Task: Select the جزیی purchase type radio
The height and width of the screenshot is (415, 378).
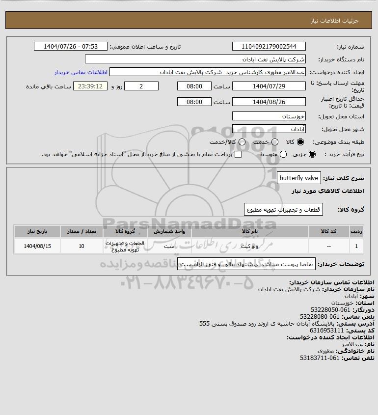Action: coord(312,154)
